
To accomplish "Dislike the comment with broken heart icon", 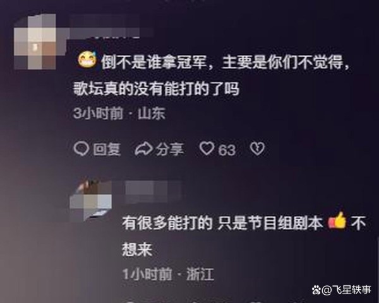I will tap(257, 149).
